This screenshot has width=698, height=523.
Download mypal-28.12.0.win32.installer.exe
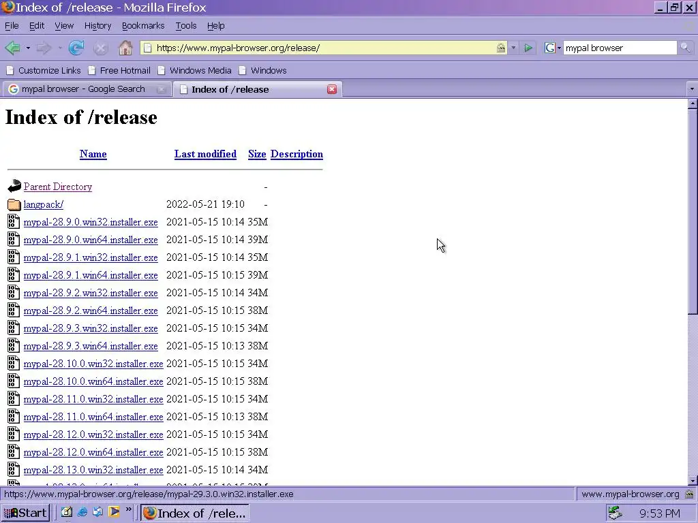tap(93, 434)
